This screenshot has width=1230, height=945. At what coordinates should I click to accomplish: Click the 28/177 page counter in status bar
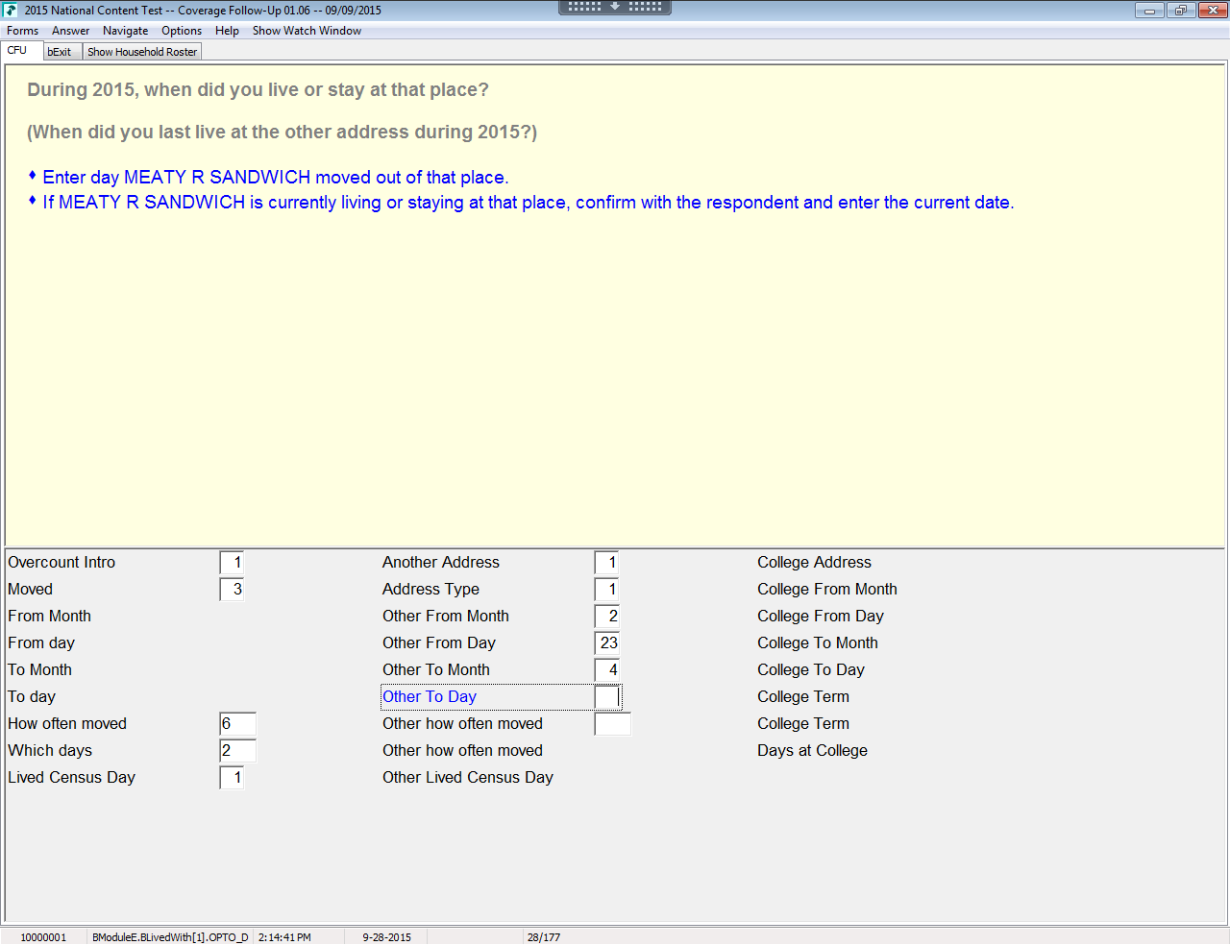(x=544, y=937)
